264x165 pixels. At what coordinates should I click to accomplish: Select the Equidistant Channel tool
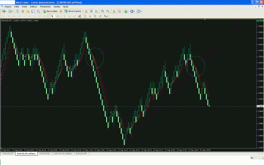[x=79, y=16]
